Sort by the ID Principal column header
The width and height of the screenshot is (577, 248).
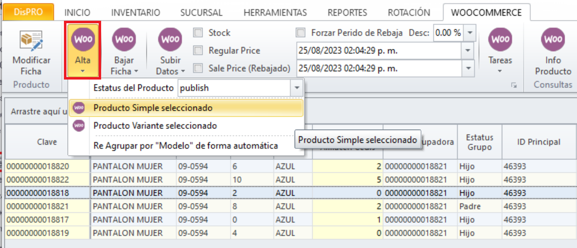539,142
